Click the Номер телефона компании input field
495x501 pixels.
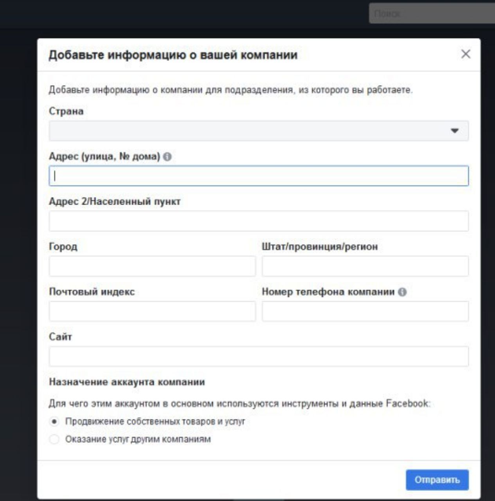coord(365,311)
